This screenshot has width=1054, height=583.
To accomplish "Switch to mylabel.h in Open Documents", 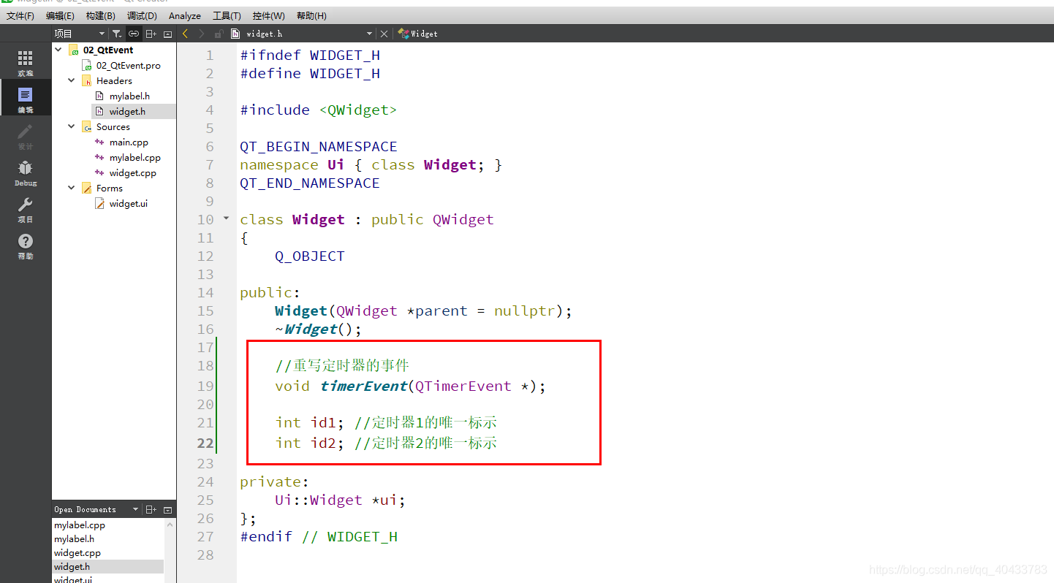I will tap(75, 538).
